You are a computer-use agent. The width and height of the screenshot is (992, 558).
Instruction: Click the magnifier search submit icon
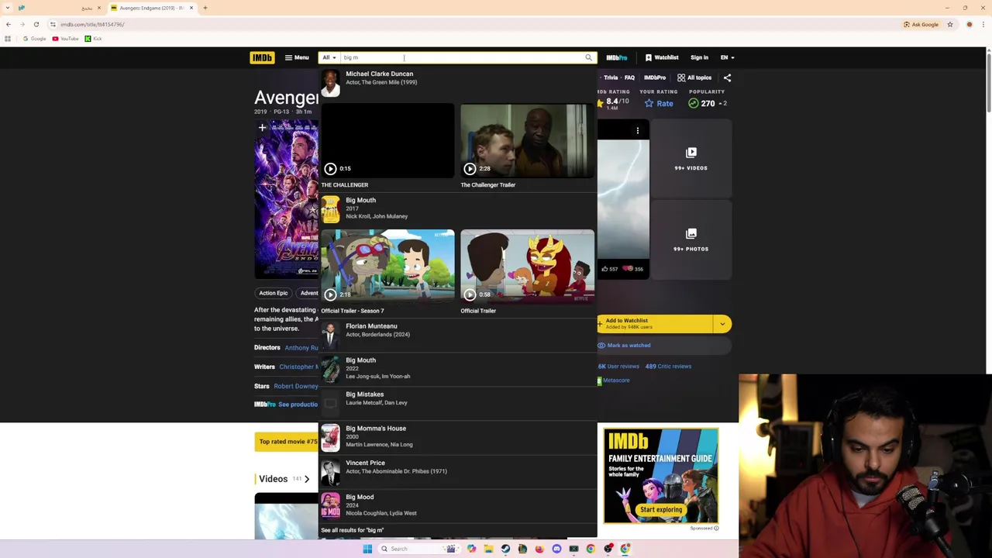click(588, 57)
